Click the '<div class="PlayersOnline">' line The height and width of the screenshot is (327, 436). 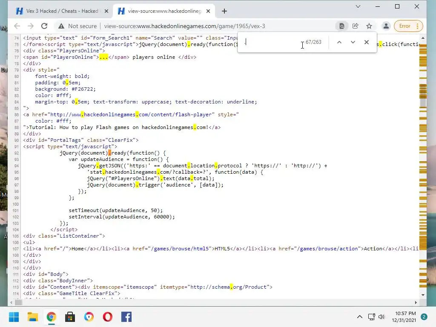pyautogui.click(x=64, y=51)
